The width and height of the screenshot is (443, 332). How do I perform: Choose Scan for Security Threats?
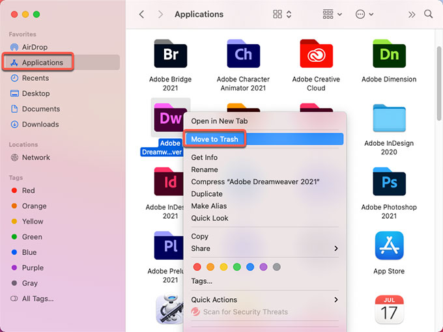pos(264,312)
